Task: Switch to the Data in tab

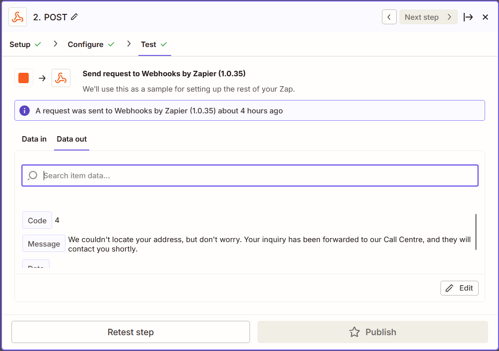Action: (x=34, y=139)
